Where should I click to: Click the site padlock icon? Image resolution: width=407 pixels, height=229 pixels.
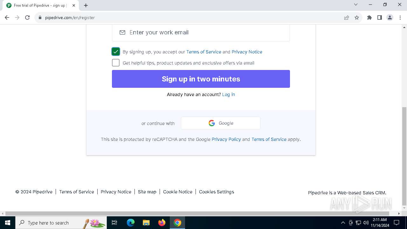40,17
